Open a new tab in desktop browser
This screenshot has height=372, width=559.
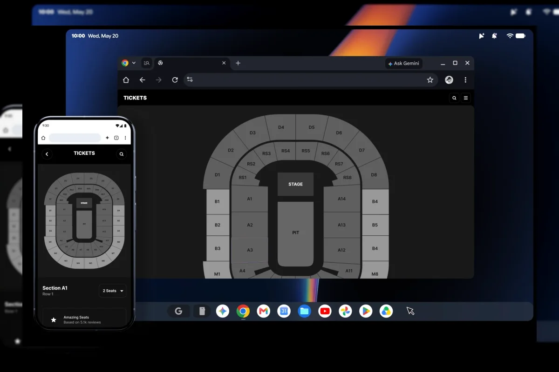coord(238,63)
